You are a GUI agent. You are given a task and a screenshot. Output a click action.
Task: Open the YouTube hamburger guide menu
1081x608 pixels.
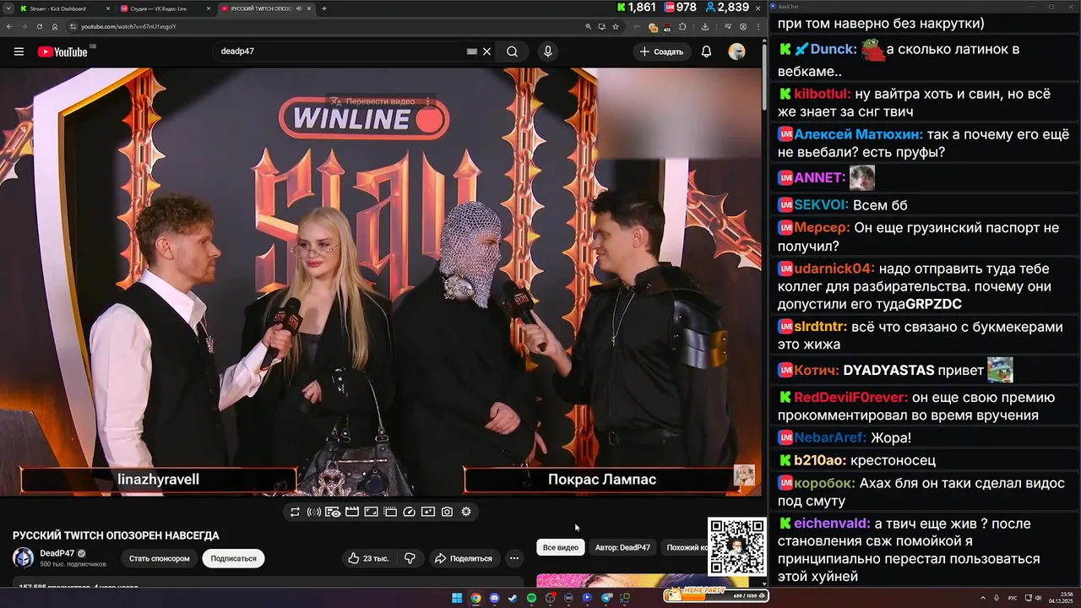[x=19, y=52]
